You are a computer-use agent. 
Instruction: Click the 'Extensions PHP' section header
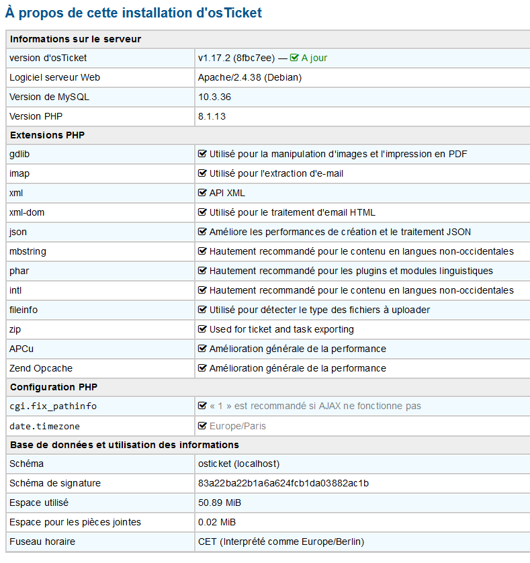coord(47,135)
